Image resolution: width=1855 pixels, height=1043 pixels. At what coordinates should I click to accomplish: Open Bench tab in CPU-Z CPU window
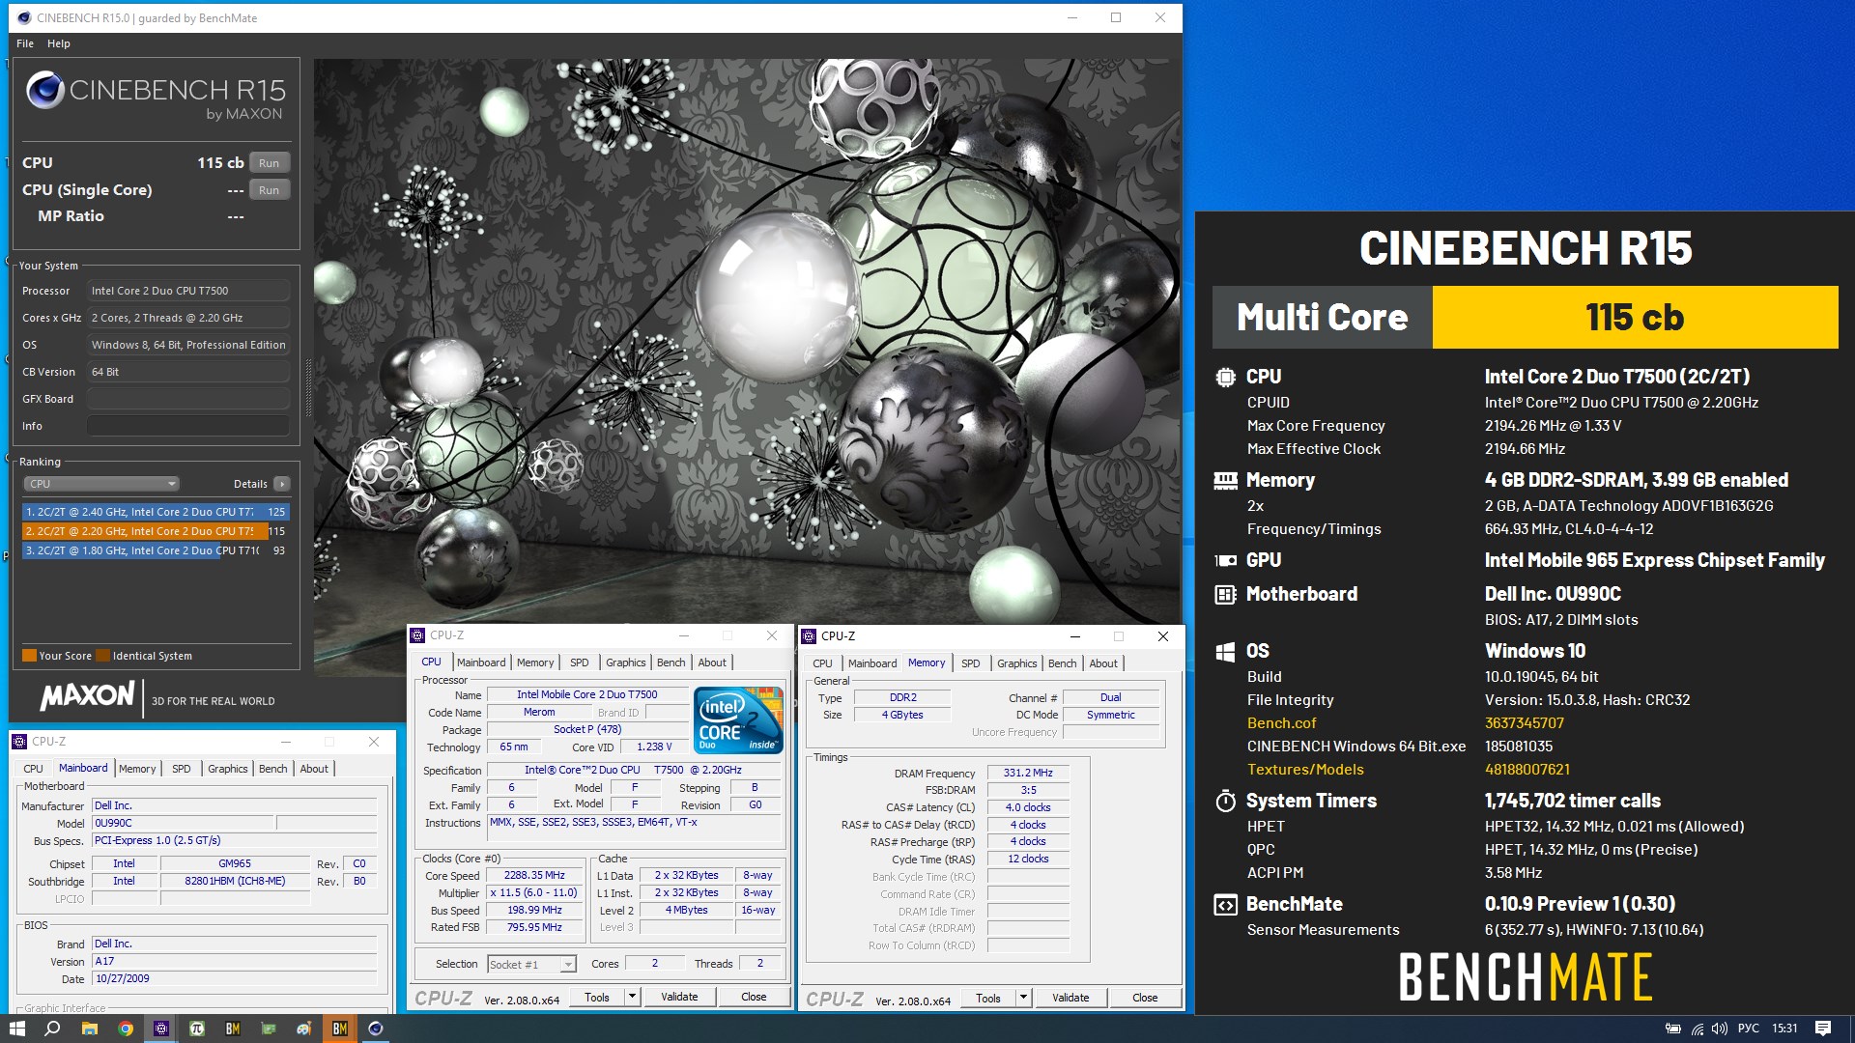click(671, 662)
